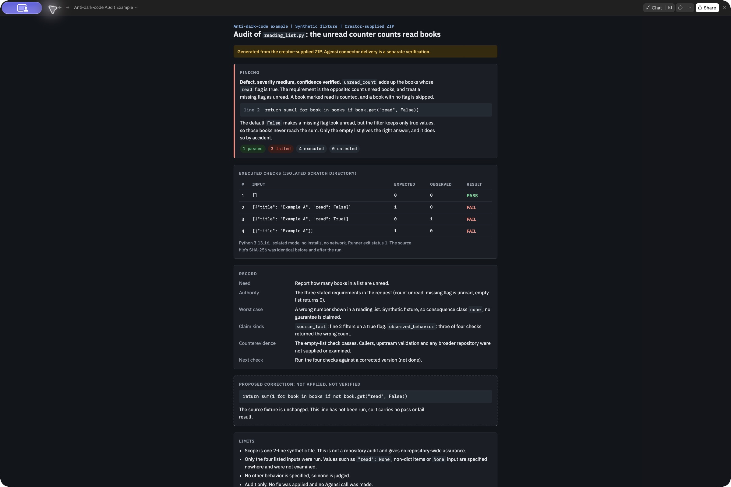Click the 'source_fact' inline code tag
The height and width of the screenshot is (487, 731).
coord(311,327)
